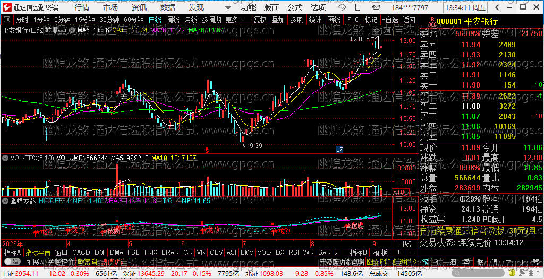Open the dropdown arrow next to 发现

click(x=227, y=7)
